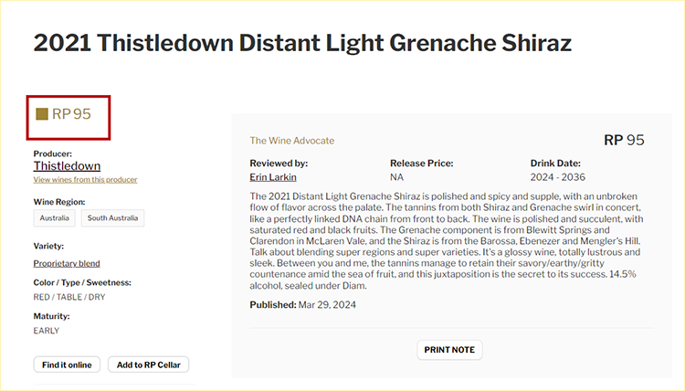The width and height of the screenshot is (685, 391).
Task: Open the Thistledown producer link
Action: (x=67, y=166)
